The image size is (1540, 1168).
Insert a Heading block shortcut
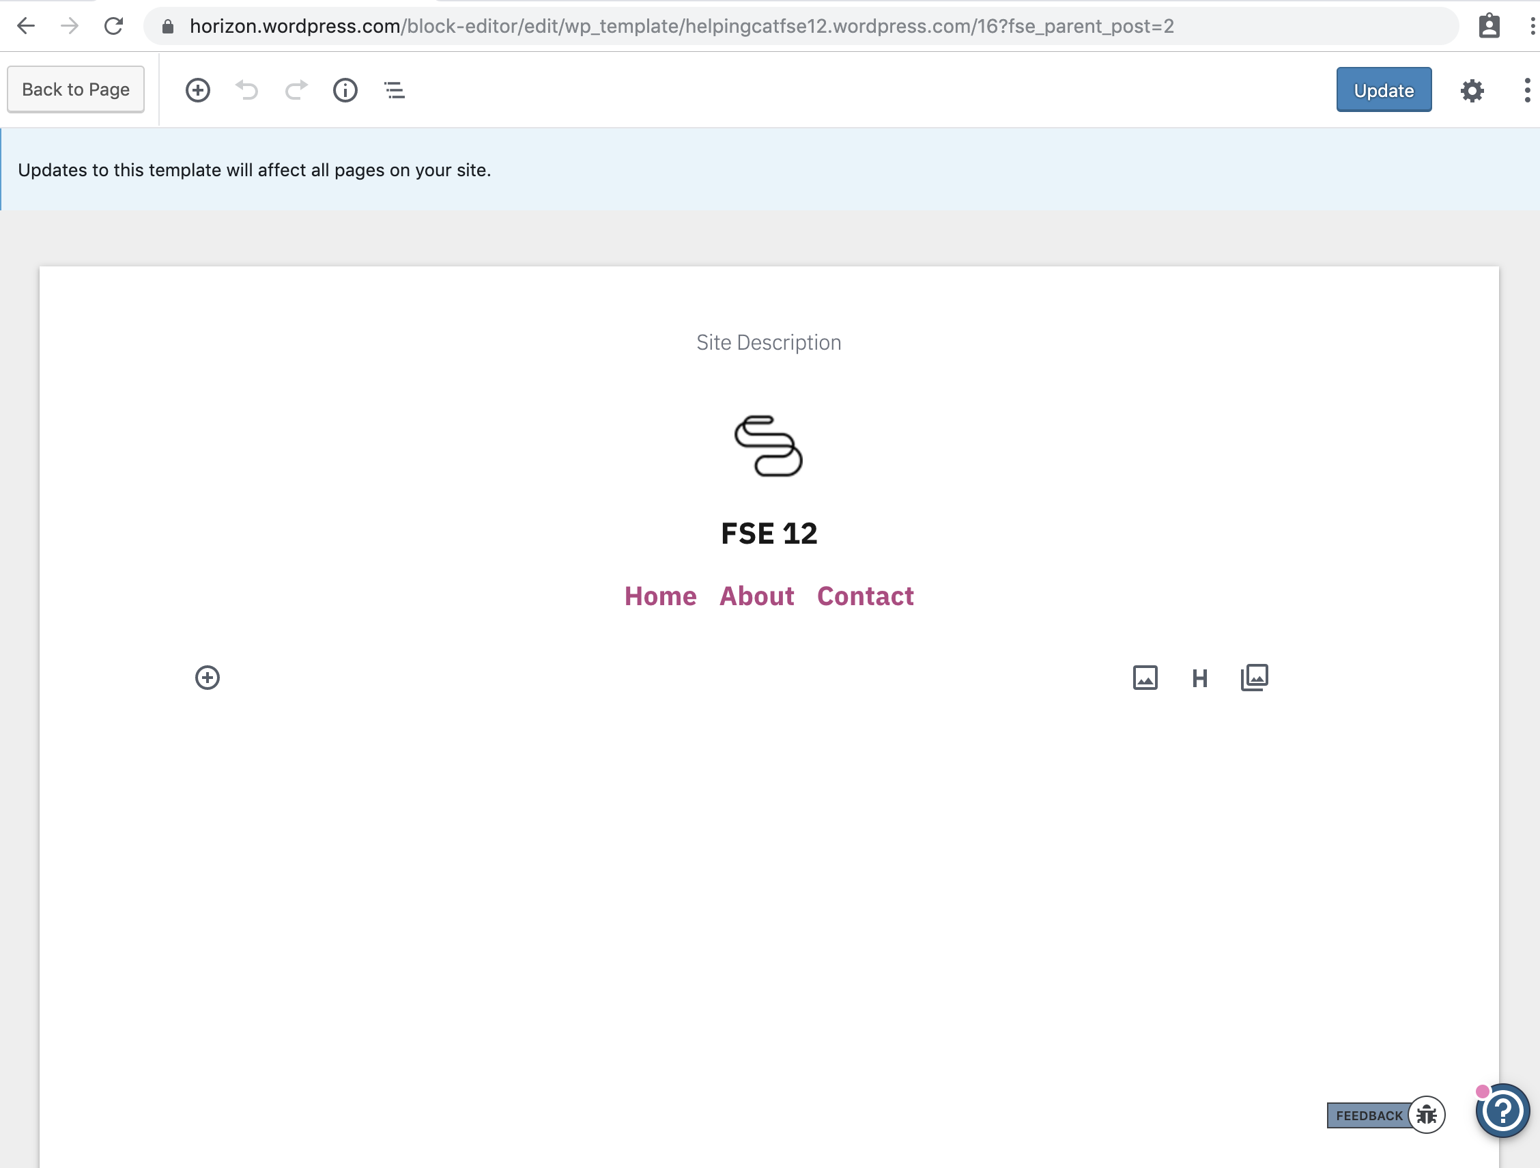[1199, 678]
